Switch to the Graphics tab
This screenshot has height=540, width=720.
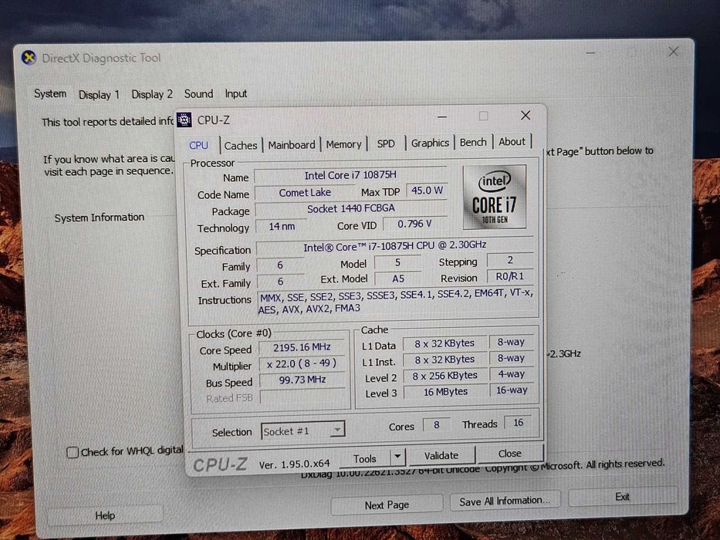[430, 143]
